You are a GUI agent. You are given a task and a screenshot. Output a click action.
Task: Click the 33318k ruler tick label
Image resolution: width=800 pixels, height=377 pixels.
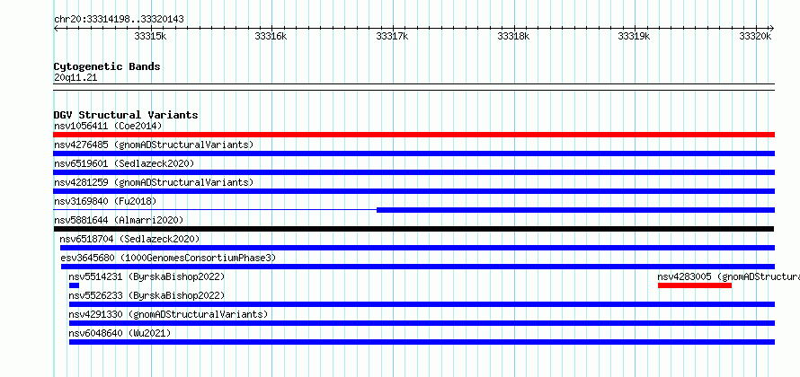coord(514,36)
